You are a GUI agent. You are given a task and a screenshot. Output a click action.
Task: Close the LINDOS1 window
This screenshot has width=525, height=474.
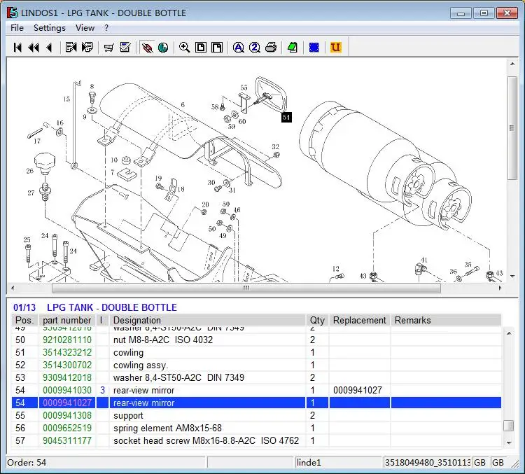[507, 13]
